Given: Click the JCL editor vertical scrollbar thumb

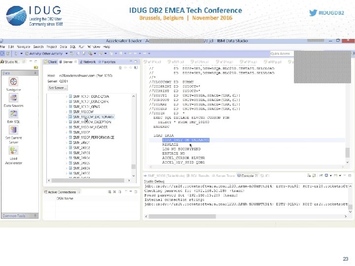Looking at the screenshot, I should tap(348, 152).
